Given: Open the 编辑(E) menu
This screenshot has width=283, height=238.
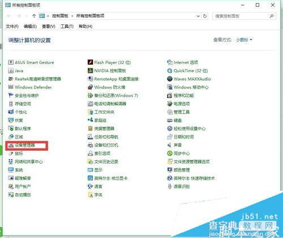Looking at the screenshot, I should click(x=30, y=27).
